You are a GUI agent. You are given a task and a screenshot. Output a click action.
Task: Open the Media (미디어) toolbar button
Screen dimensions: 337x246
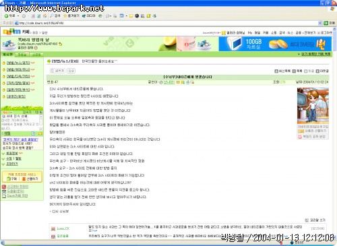click(88, 16)
